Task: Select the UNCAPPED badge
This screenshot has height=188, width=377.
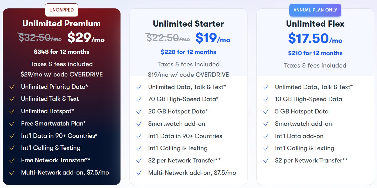Action: click(x=62, y=10)
